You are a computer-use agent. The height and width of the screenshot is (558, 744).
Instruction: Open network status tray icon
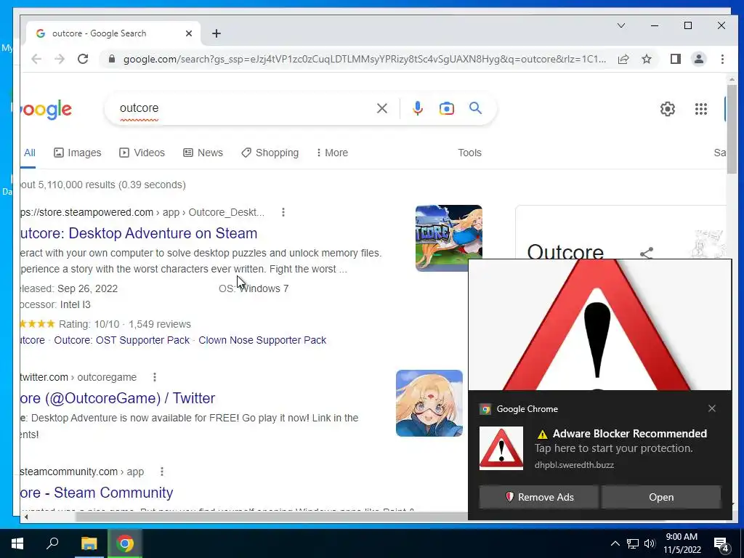tap(633, 543)
